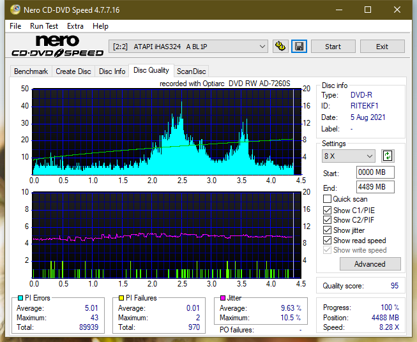The width and height of the screenshot is (417, 342).
Task: Click the PI Errors maximum 43 value
Action: (94, 318)
